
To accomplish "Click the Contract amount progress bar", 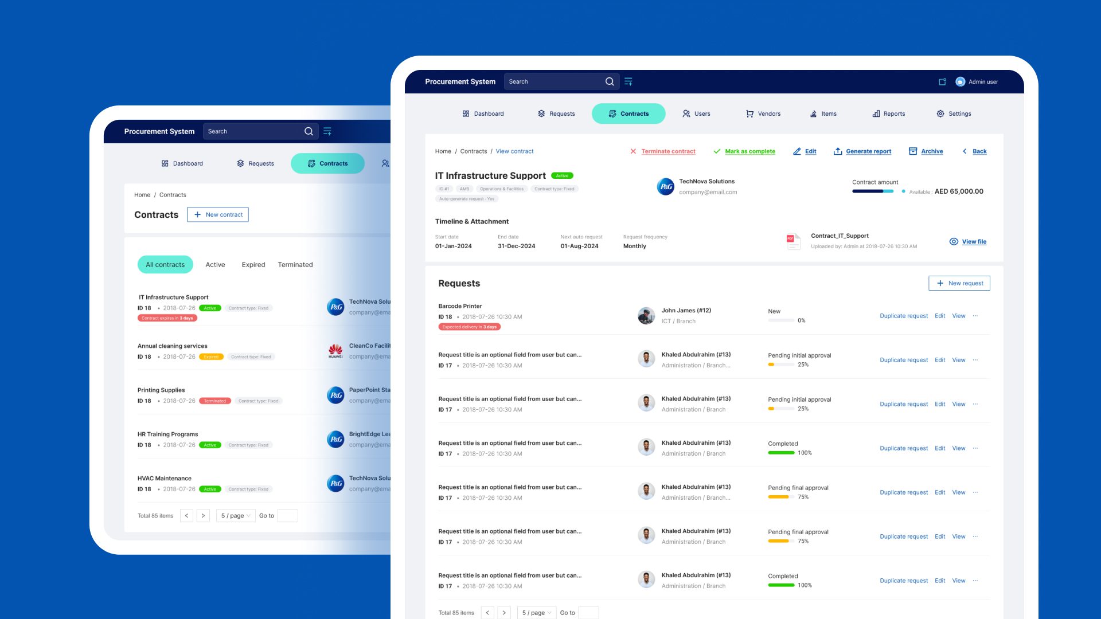I will click(x=873, y=191).
